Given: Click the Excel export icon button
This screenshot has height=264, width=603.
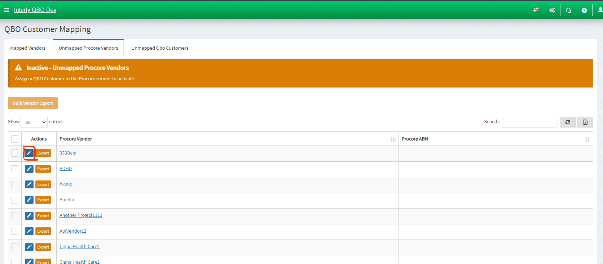Looking at the screenshot, I should point(585,122).
